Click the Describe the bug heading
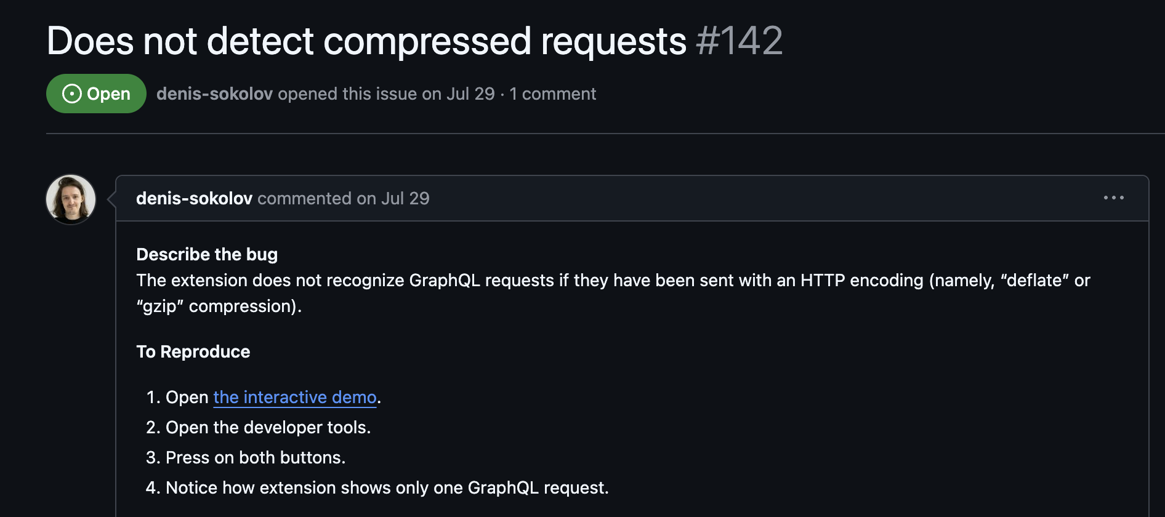The height and width of the screenshot is (517, 1165). (207, 254)
